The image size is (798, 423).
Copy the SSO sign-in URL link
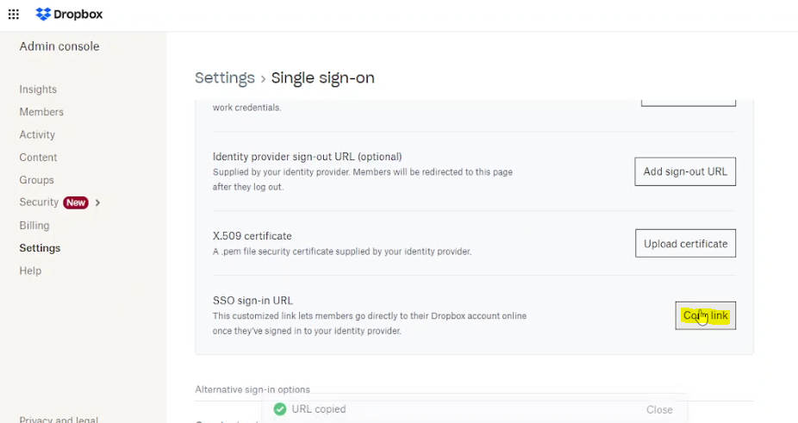point(705,316)
